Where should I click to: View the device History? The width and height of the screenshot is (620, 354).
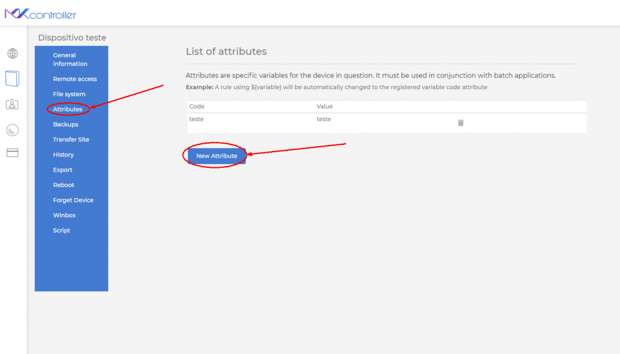[62, 155]
